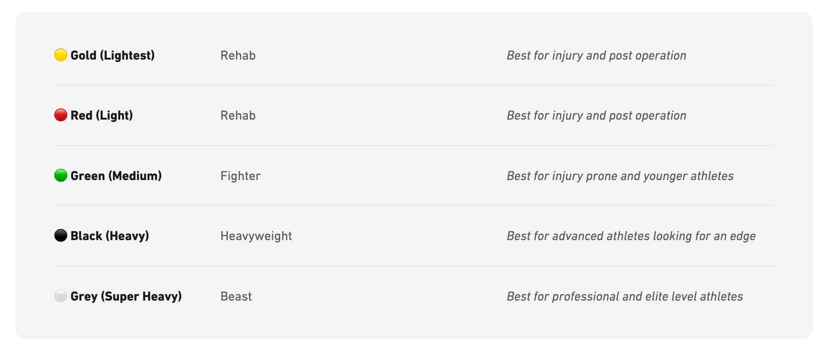The image size is (819, 343).
Task: Click Rehab text in Red row
Action: pos(238,115)
